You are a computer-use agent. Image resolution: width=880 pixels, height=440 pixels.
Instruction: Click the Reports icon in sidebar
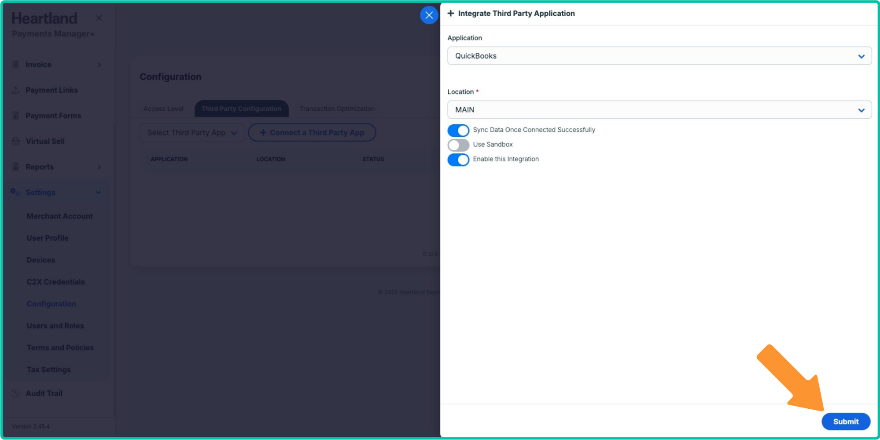point(16,167)
